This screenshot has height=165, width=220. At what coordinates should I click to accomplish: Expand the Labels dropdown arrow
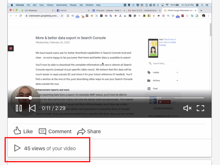[x=177, y=73]
